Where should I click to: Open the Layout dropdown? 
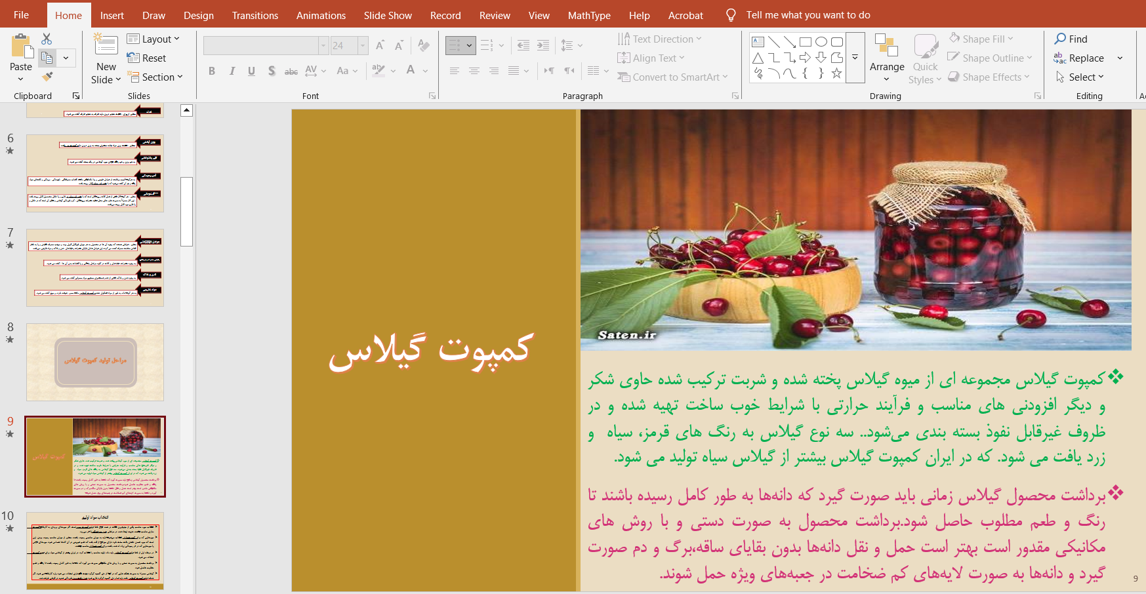pos(153,39)
